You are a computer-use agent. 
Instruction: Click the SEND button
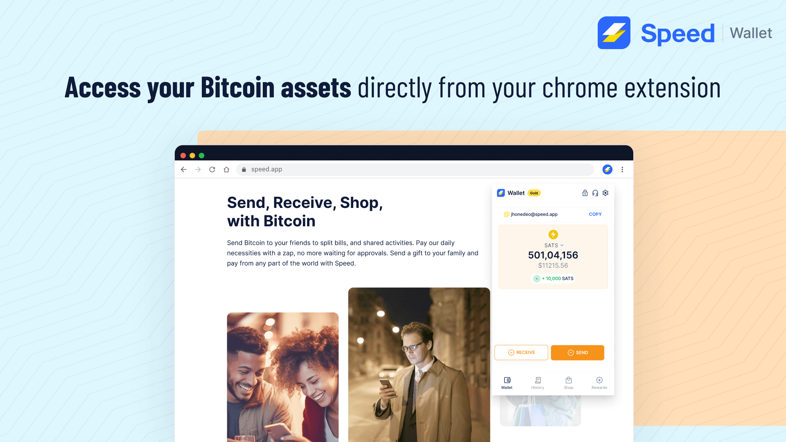pos(577,352)
